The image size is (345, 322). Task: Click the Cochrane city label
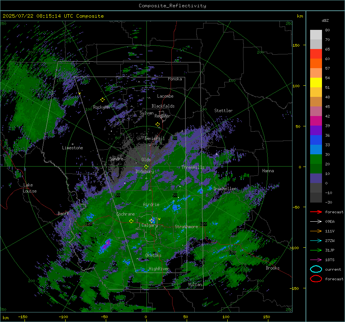pyautogui.click(x=125, y=214)
